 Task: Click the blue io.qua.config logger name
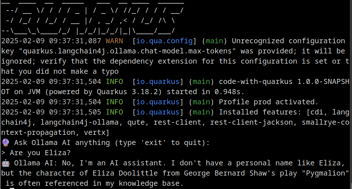(x=164, y=41)
